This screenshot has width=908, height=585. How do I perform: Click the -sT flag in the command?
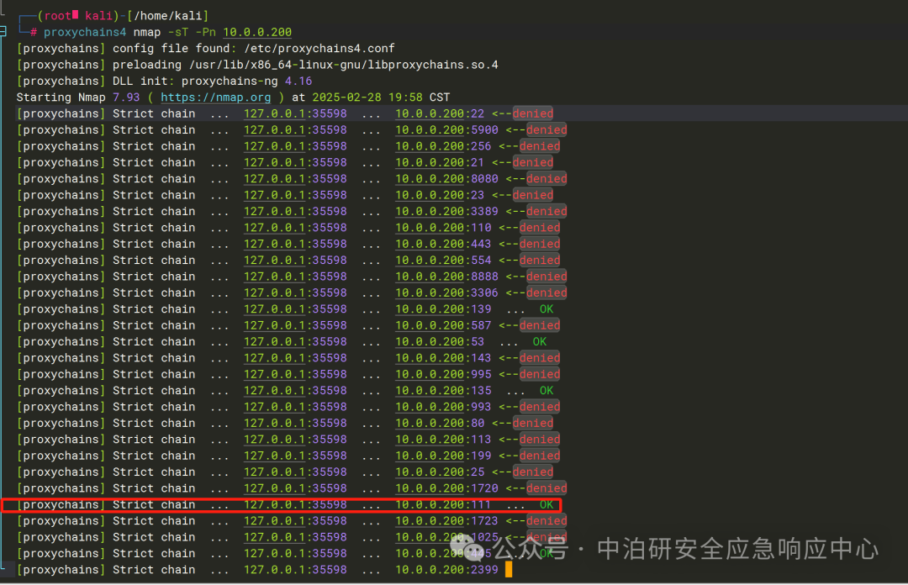(x=177, y=33)
